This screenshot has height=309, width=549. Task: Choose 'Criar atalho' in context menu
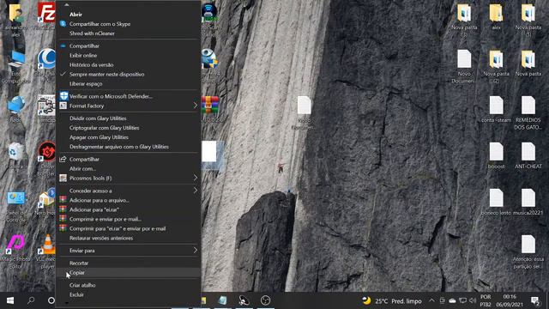(x=128, y=285)
